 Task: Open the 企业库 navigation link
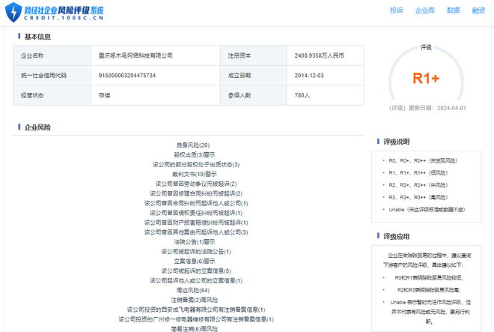point(424,10)
